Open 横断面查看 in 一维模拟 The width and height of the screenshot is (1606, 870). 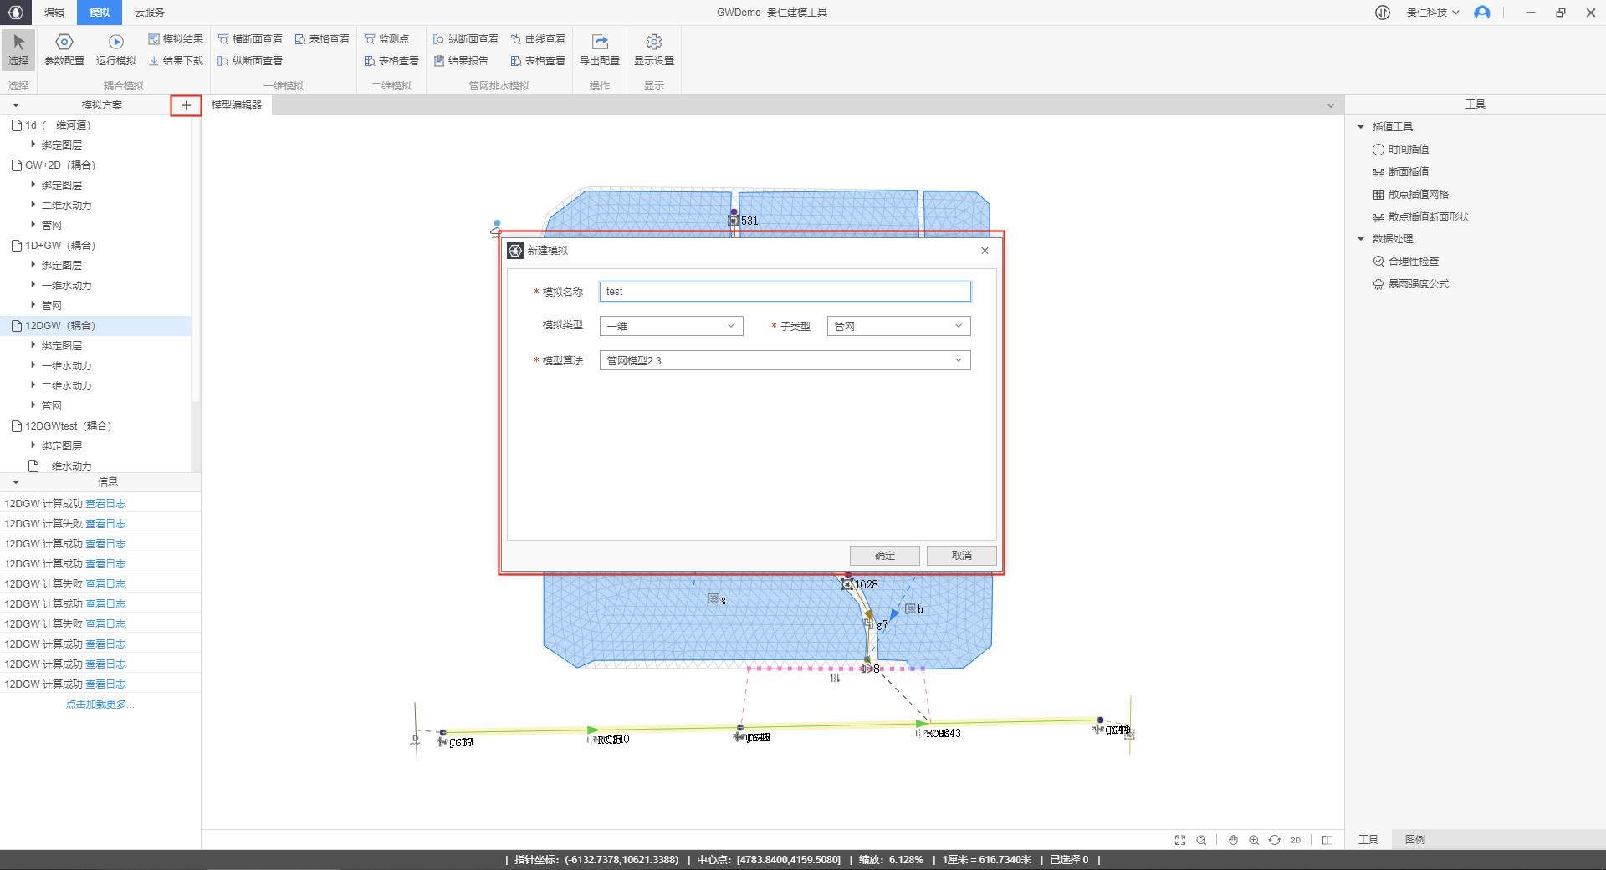pos(250,39)
